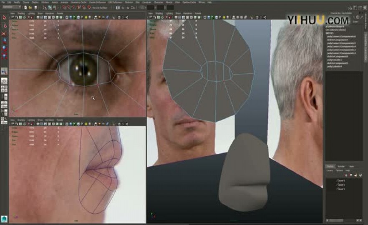
Task: Toggle Make Live magnet icon
Action: 89,7
